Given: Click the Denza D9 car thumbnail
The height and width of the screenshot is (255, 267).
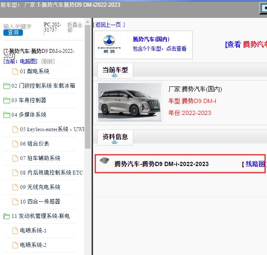Looking at the screenshot, I should [x=129, y=102].
